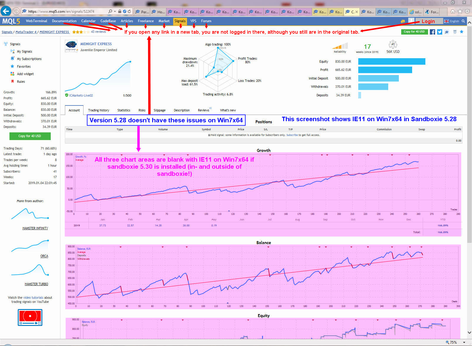Refresh the page with the reload icon

coord(129,11)
